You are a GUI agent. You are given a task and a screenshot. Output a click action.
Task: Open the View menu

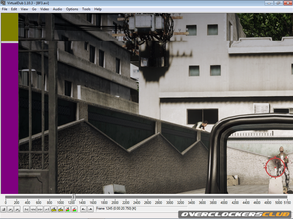coord(25,9)
